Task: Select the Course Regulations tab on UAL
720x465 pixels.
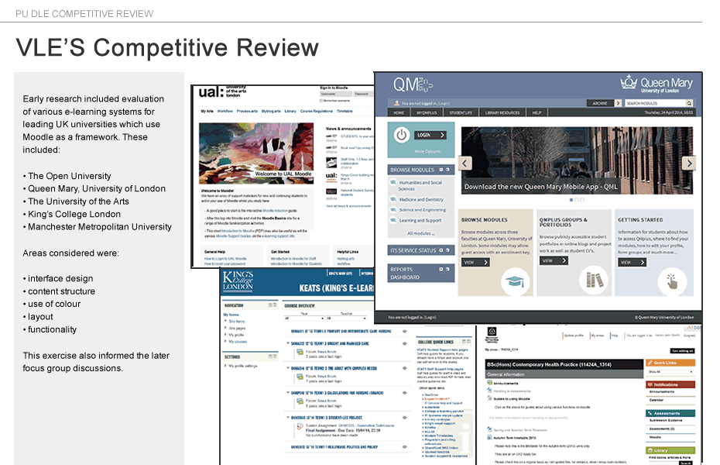Action: tap(318, 111)
